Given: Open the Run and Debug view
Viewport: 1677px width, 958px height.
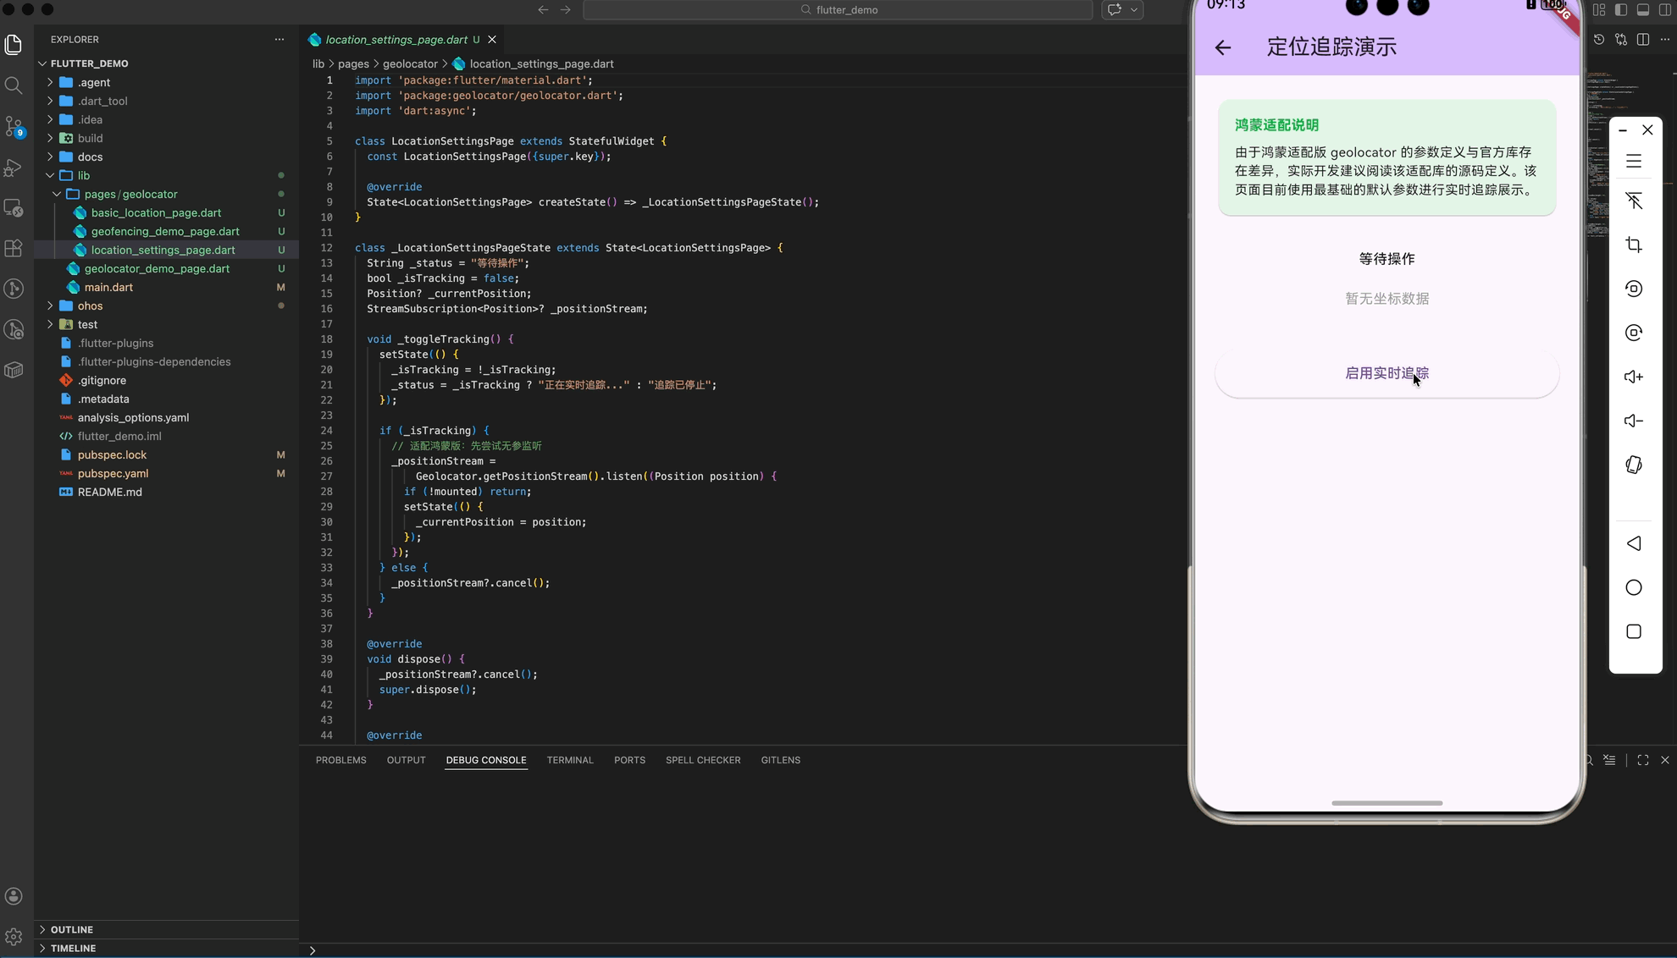Looking at the screenshot, I should (x=14, y=168).
